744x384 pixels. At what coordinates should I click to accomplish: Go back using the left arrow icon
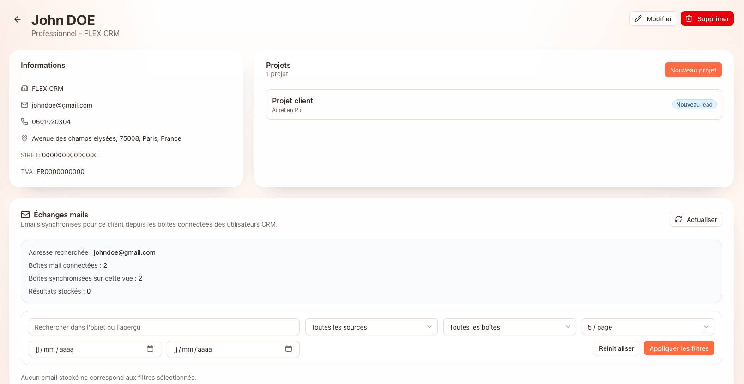click(18, 19)
